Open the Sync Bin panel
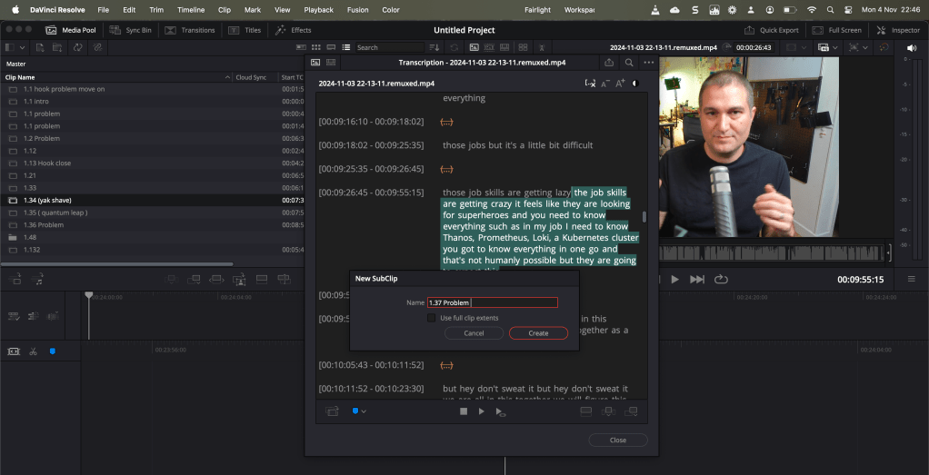The height and width of the screenshot is (475, 929). pos(130,30)
